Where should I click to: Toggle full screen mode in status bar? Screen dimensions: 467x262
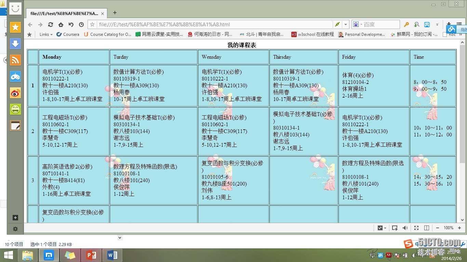416,228
